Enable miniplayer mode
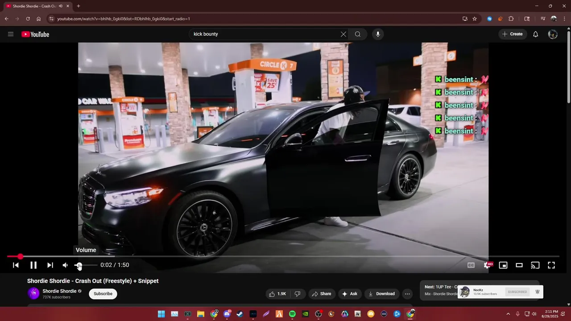The height and width of the screenshot is (321, 571). [x=503, y=265]
